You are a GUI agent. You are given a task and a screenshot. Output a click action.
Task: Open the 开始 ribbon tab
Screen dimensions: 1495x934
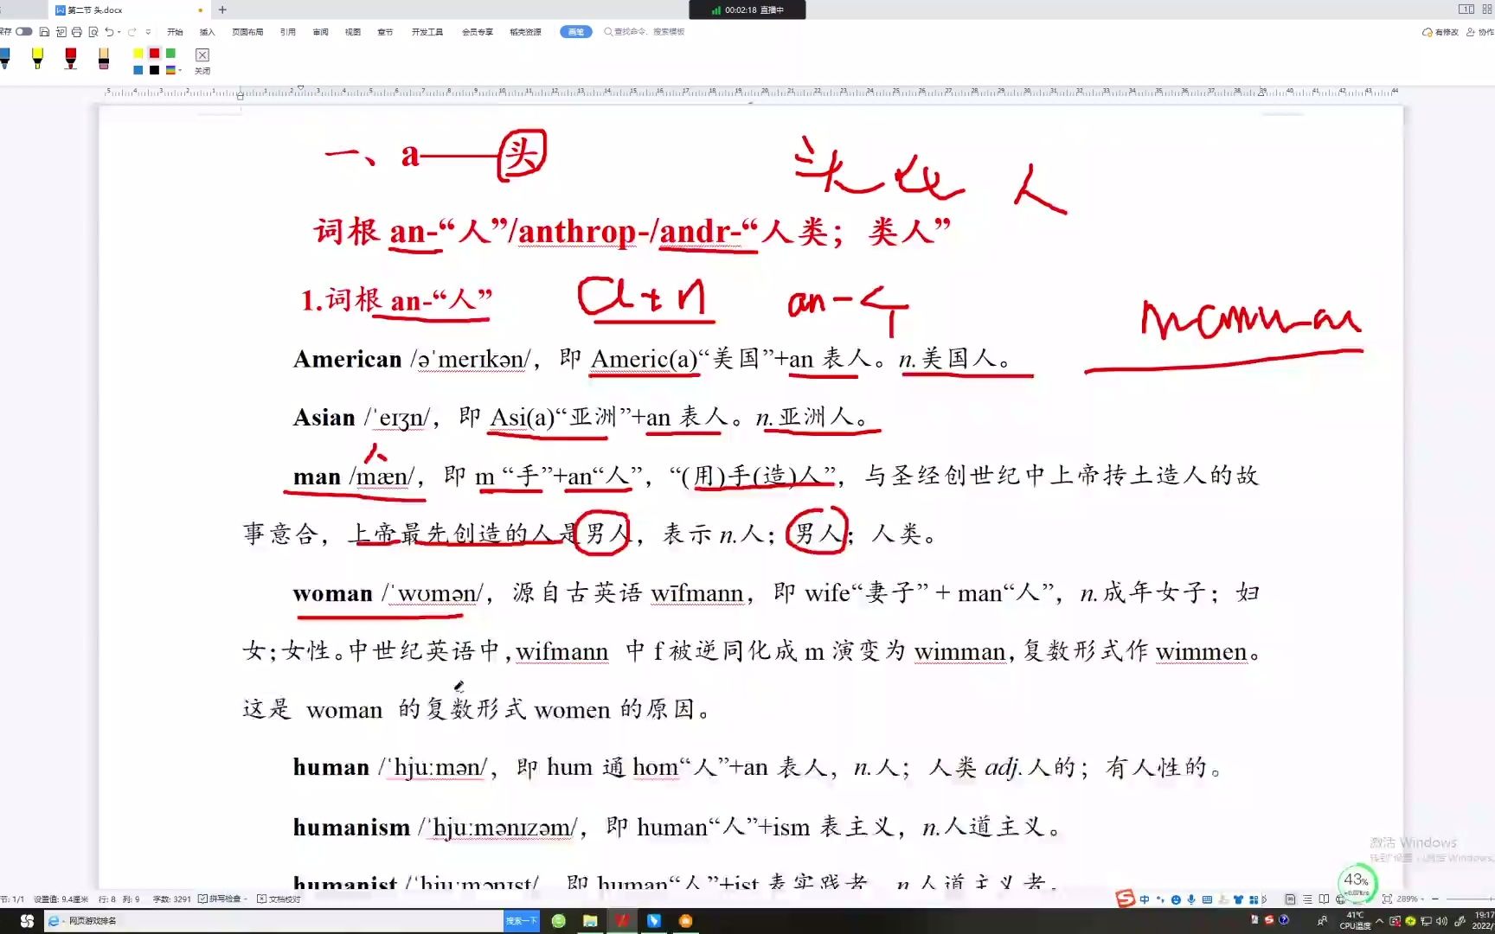point(175,32)
